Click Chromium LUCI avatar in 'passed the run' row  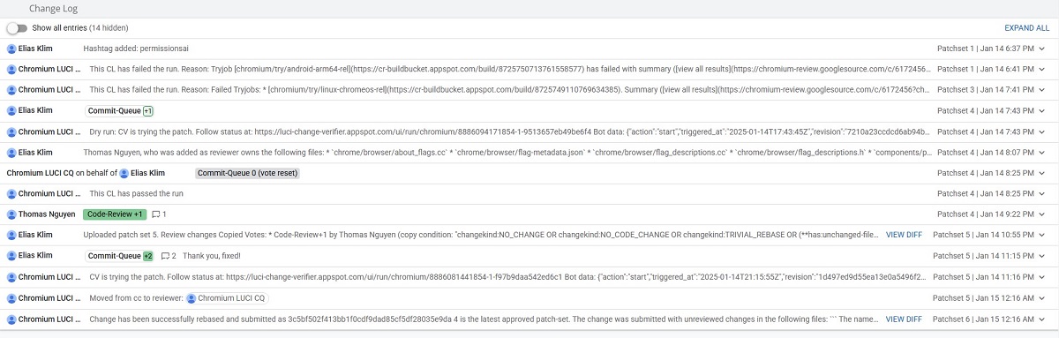coord(11,193)
